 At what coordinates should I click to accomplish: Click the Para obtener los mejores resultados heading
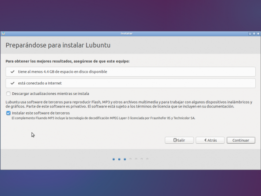point(67,61)
